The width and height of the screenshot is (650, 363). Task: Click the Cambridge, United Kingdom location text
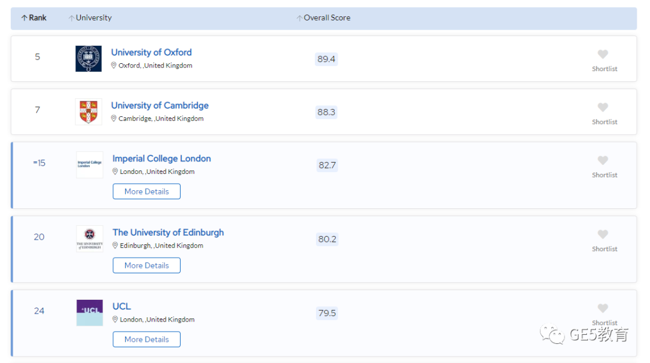(161, 119)
